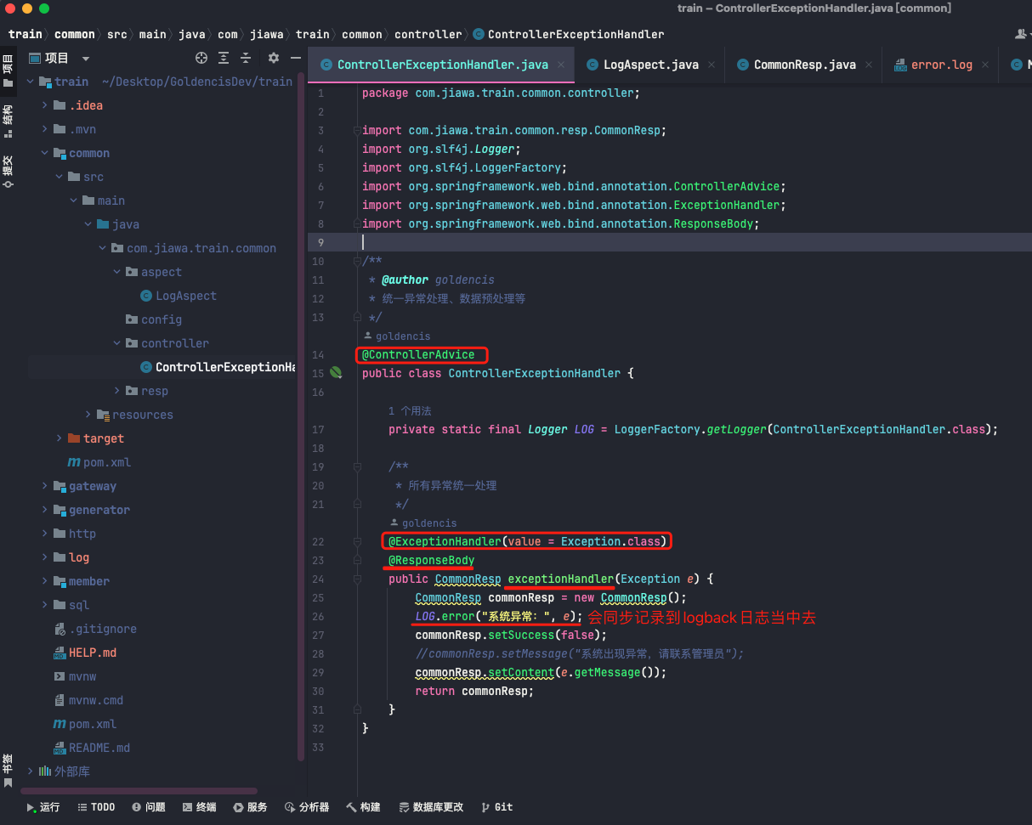Open the 问题 (Problems) tool window
The image size is (1032, 825).
click(x=149, y=807)
